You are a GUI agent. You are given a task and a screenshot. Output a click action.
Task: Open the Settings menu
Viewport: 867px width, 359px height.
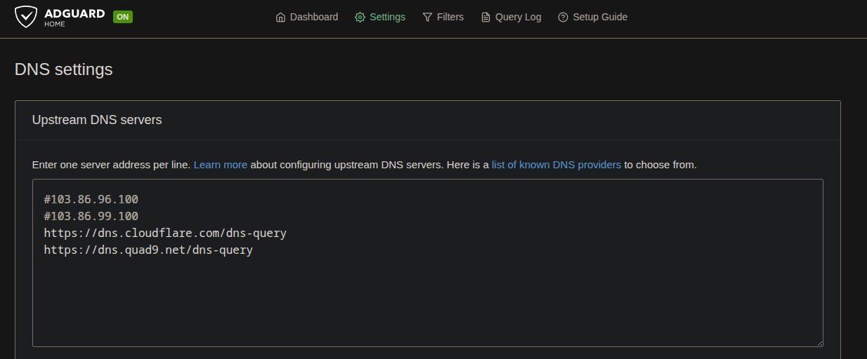point(380,17)
